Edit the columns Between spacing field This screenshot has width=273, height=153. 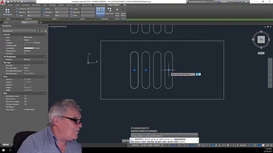coord(34,12)
